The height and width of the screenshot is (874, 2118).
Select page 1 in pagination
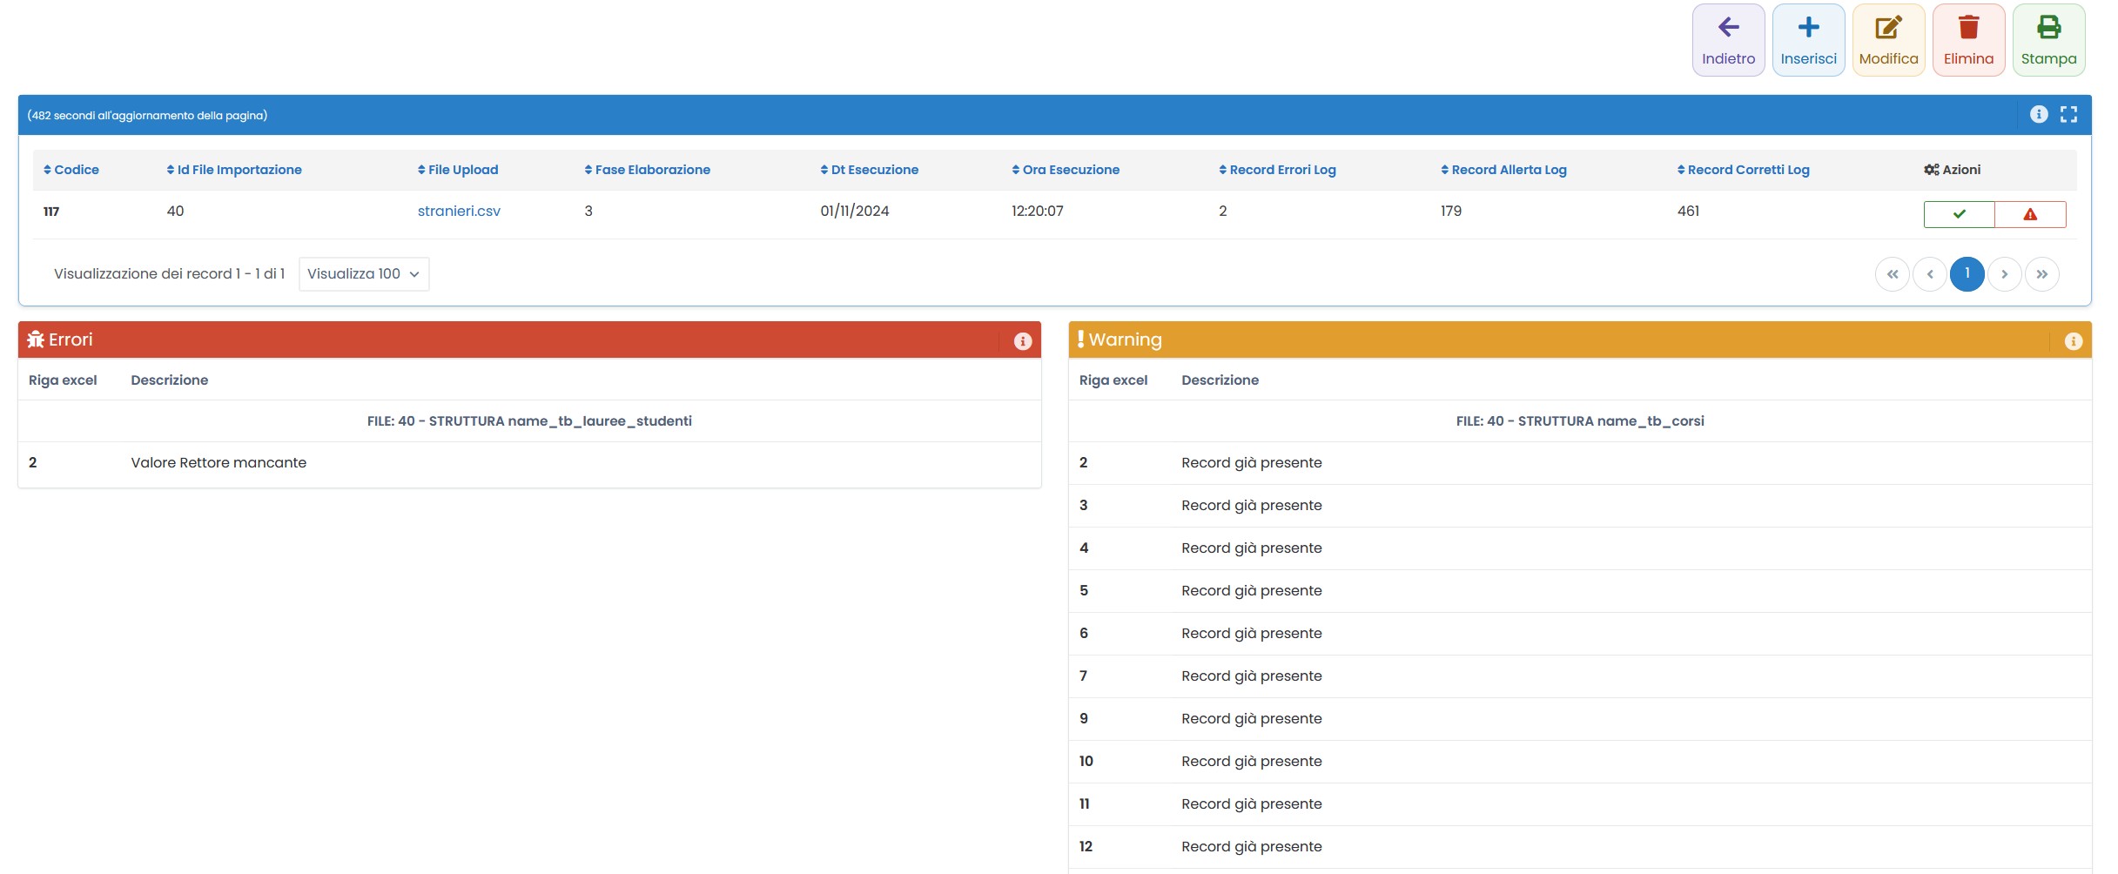click(1967, 274)
